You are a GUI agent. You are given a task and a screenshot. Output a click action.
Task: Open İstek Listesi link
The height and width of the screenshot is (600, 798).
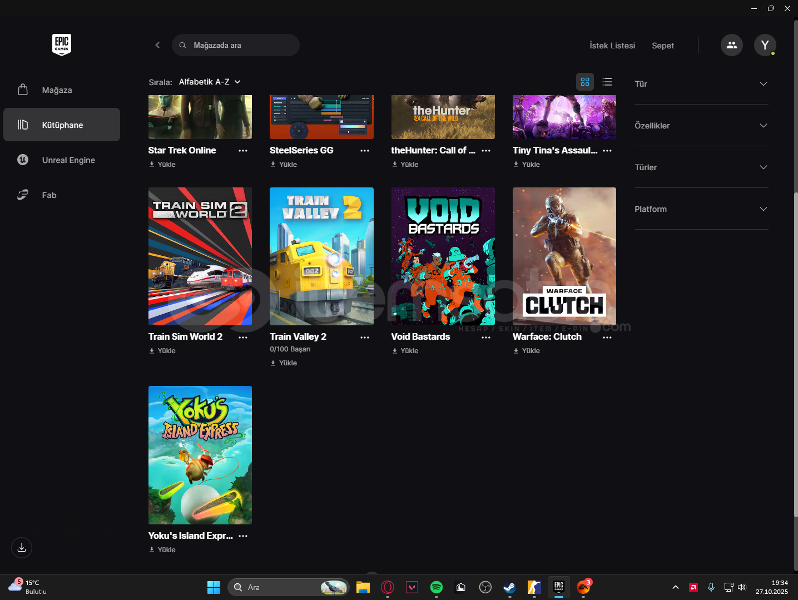click(612, 46)
